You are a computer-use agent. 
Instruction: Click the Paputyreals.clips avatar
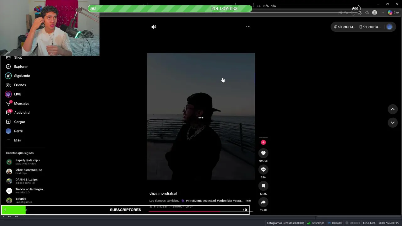pos(9,162)
